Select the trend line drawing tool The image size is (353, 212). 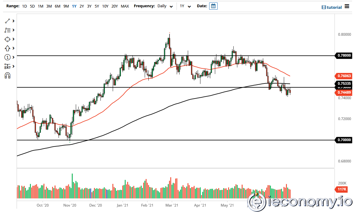click(8, 21)
